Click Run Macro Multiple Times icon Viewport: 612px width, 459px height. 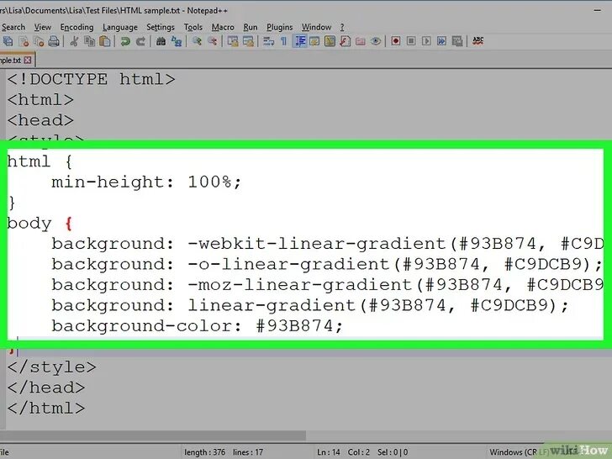pos(442,41)
